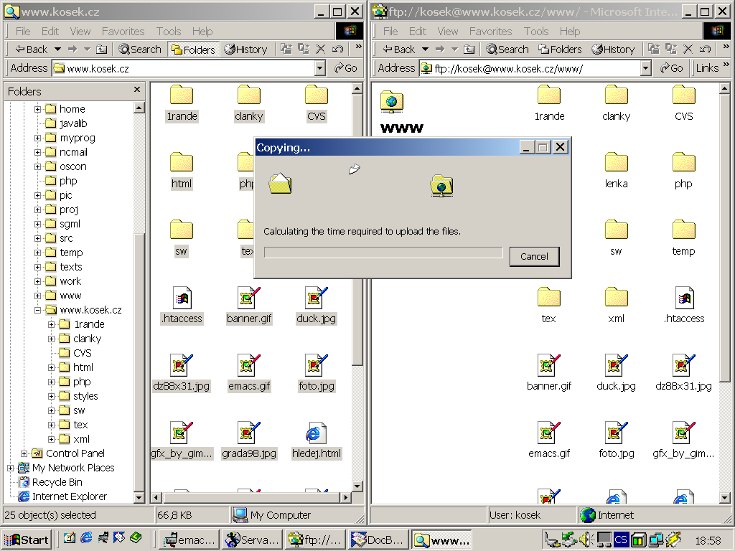The height and width of the screenshot is (551, 735).
Task: Click Up folder icon in ftp window toolbar
Action: tap(469, 50)
